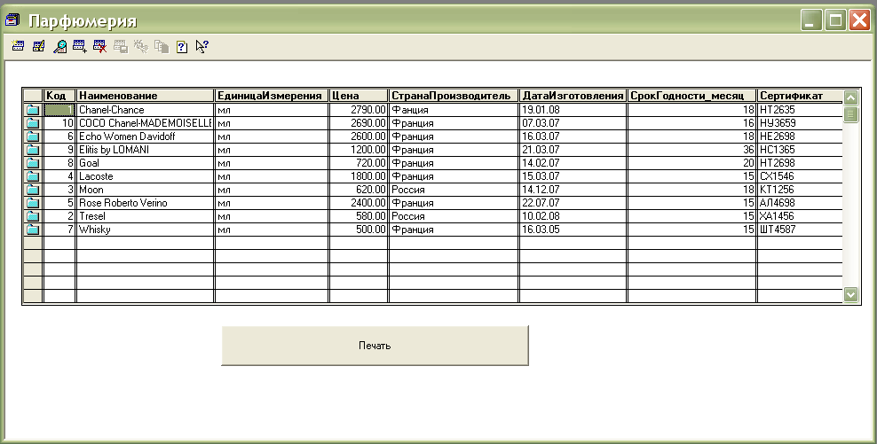Select the Moon name cell
The image size is (877, 444).
coord(146,190)
